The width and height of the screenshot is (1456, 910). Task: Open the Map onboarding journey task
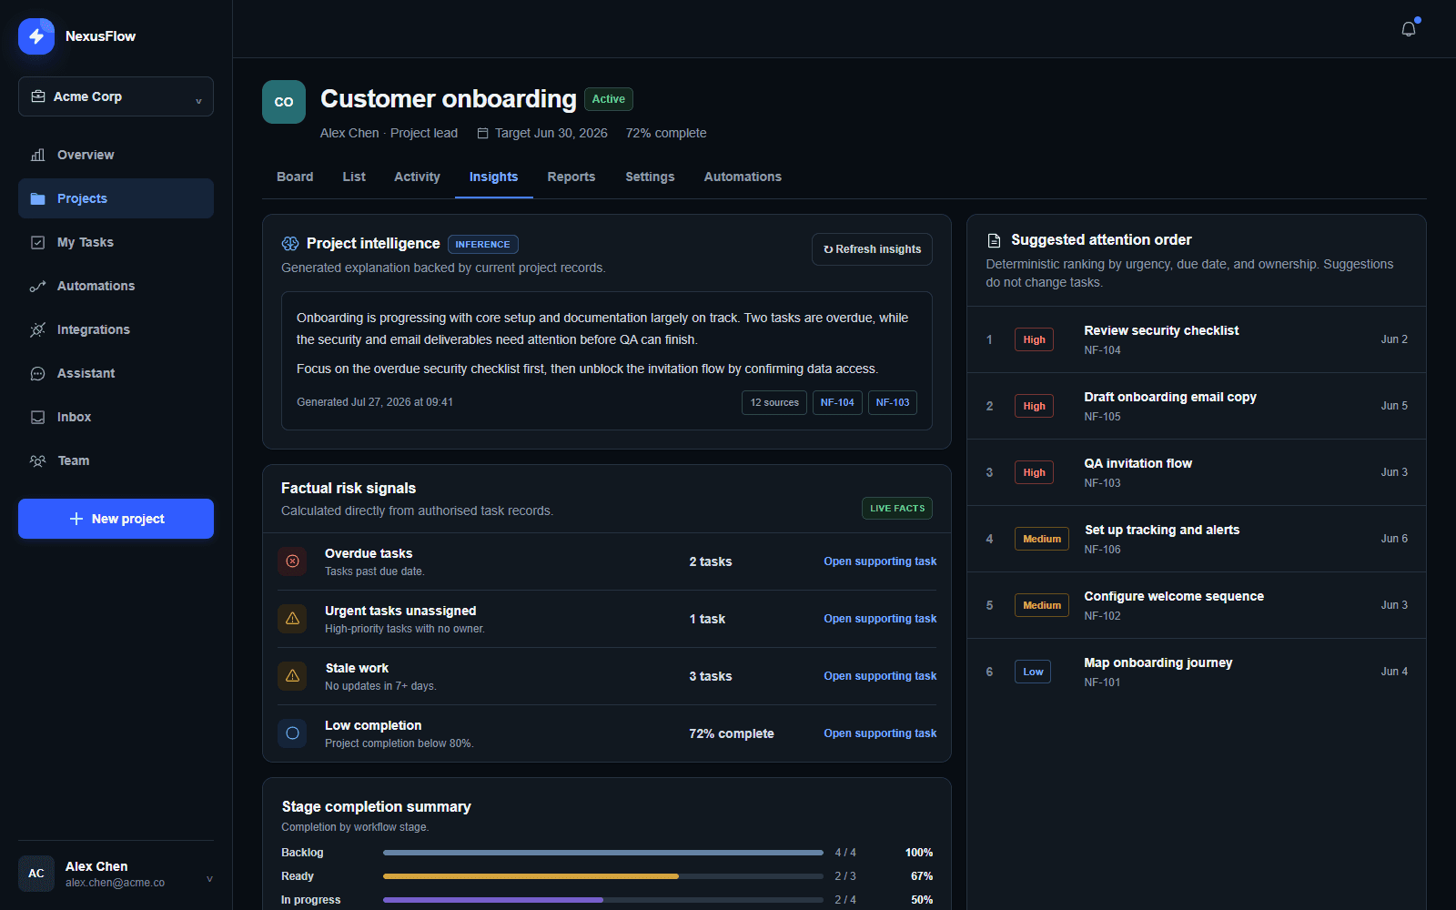point(1197,672)
